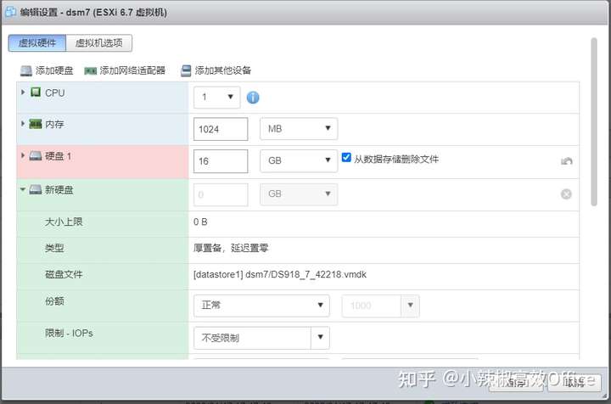Click the 0 B size limit value
The height and width of the screenshot is (404, 611).
(x=200, y=222)
